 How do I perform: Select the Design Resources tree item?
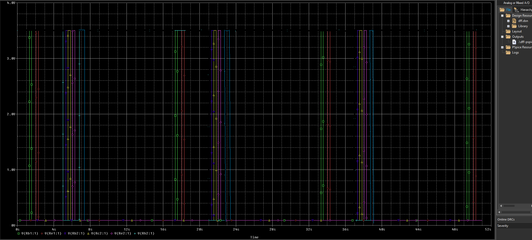coord(522,16)
